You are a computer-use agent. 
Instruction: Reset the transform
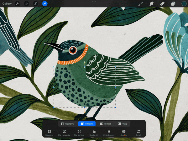138,133
